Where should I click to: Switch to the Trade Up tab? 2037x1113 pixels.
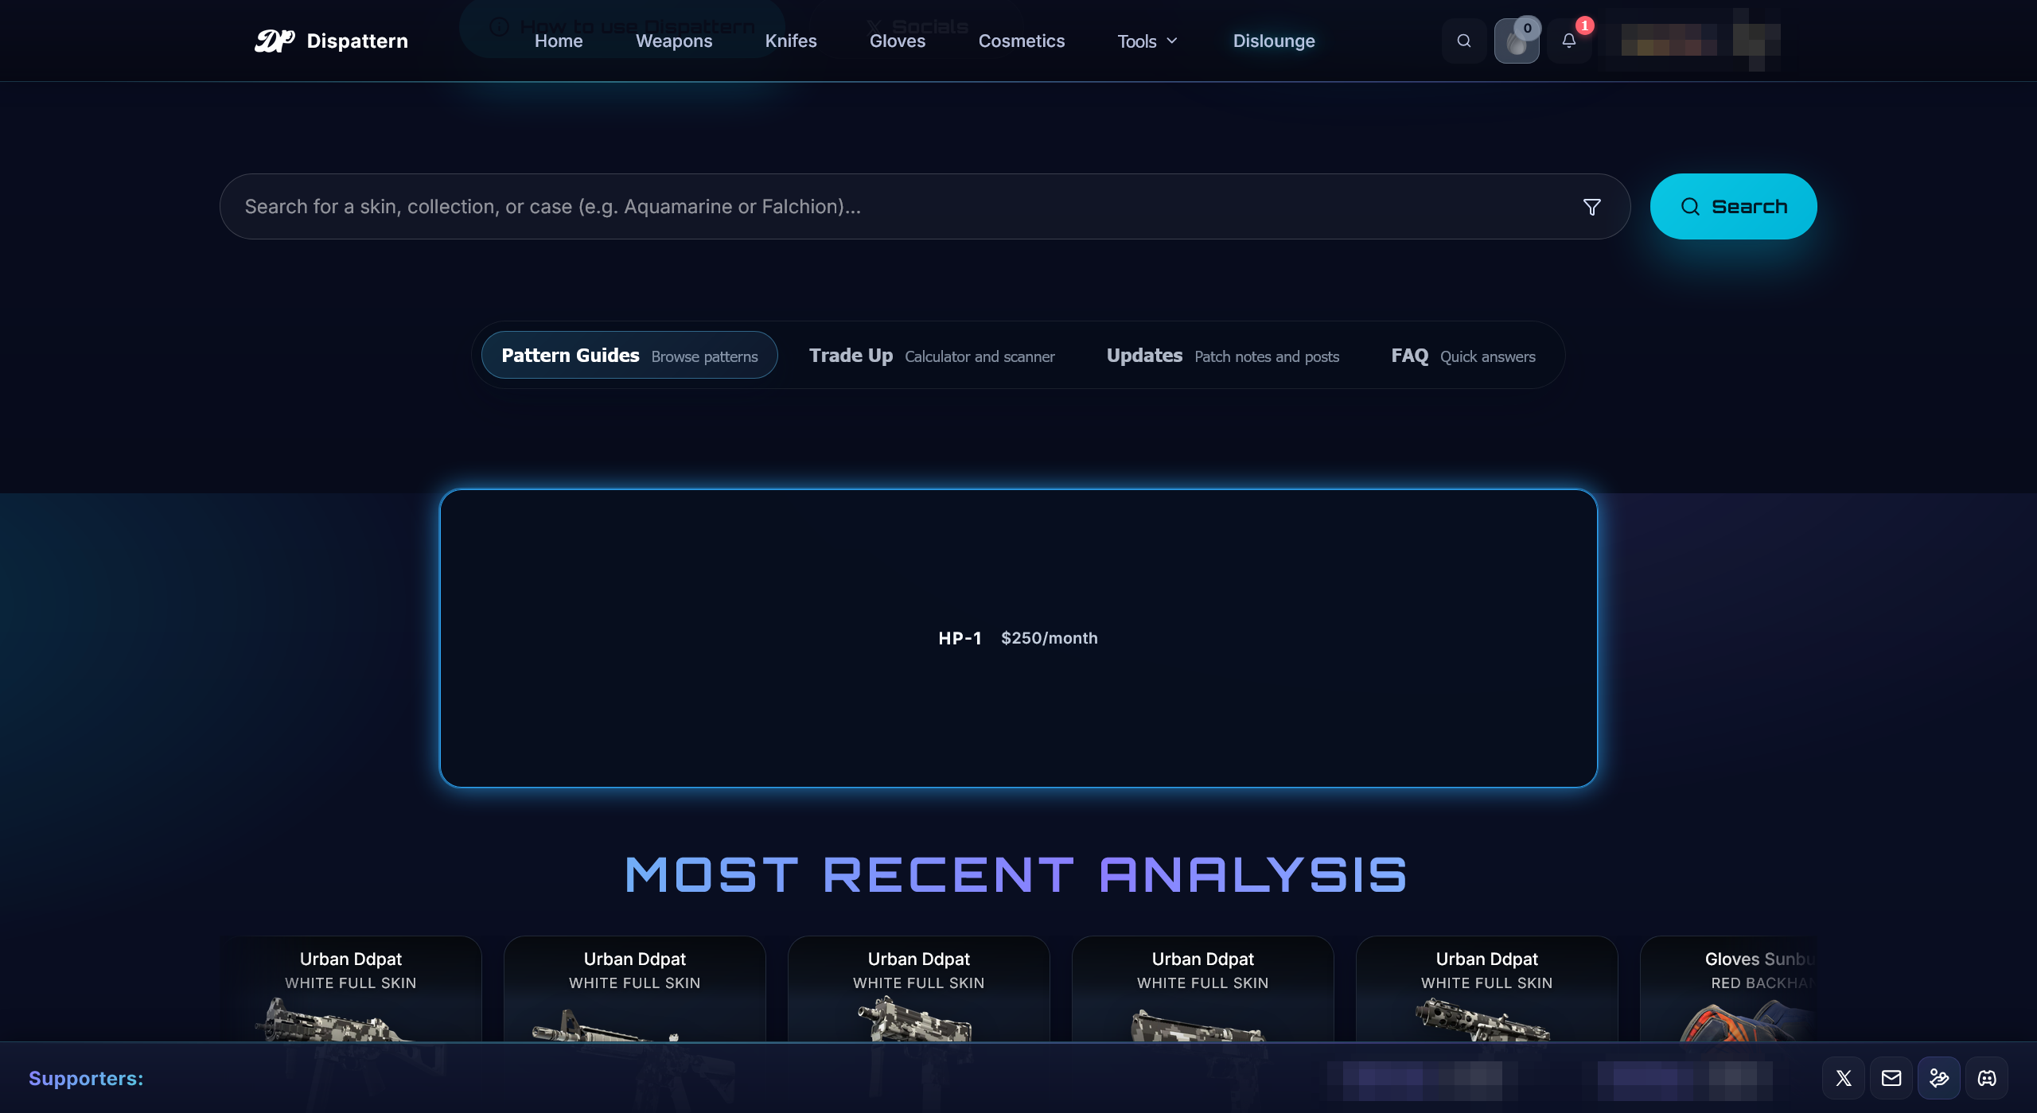[931, 356]
